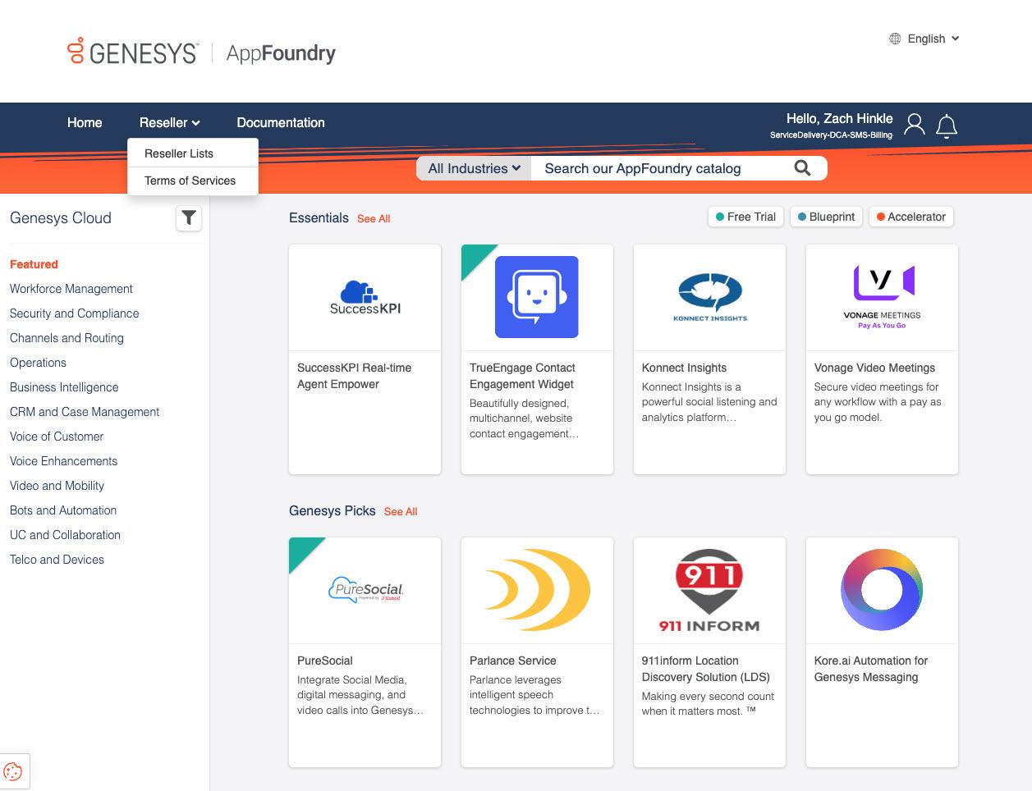Screen dimensions: 1032x791
Task: Open the All Industries dropdown
Action: click(x=473, y=167)
